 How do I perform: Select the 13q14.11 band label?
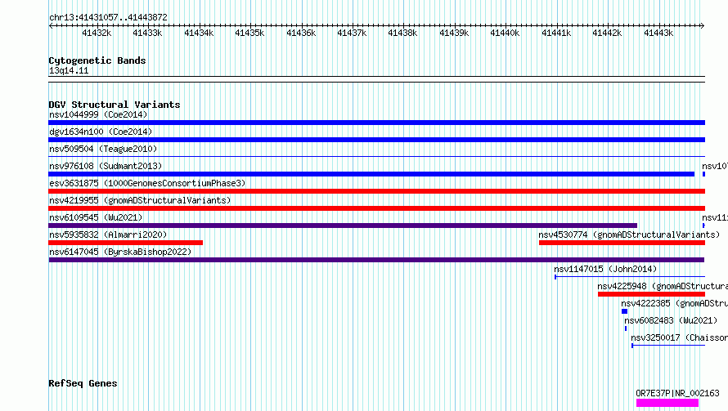click(69, 70)
